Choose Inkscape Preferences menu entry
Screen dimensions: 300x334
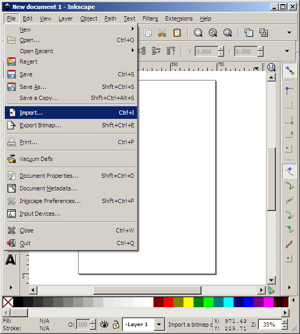pos(71,201)
